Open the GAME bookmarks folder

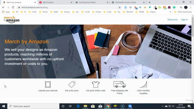tap(140, 12)
